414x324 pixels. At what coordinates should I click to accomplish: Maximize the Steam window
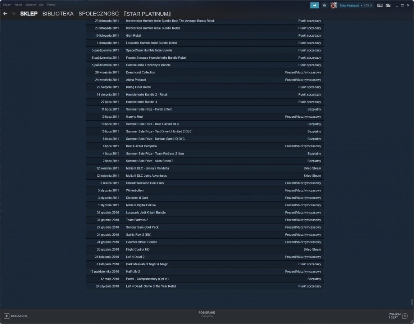[402, 5]
